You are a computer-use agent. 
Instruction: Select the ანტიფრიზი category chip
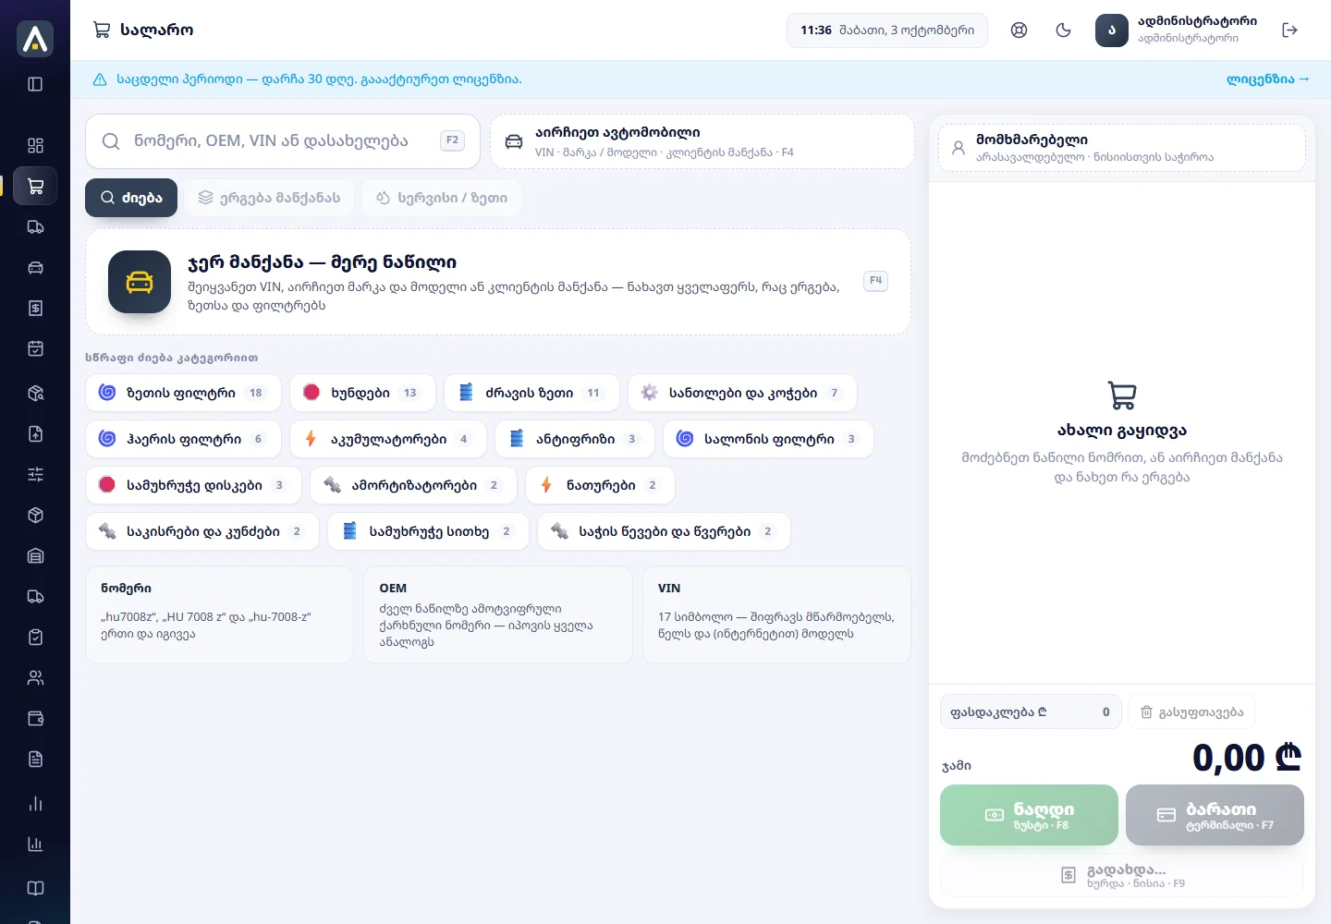[x=575, y=439]
